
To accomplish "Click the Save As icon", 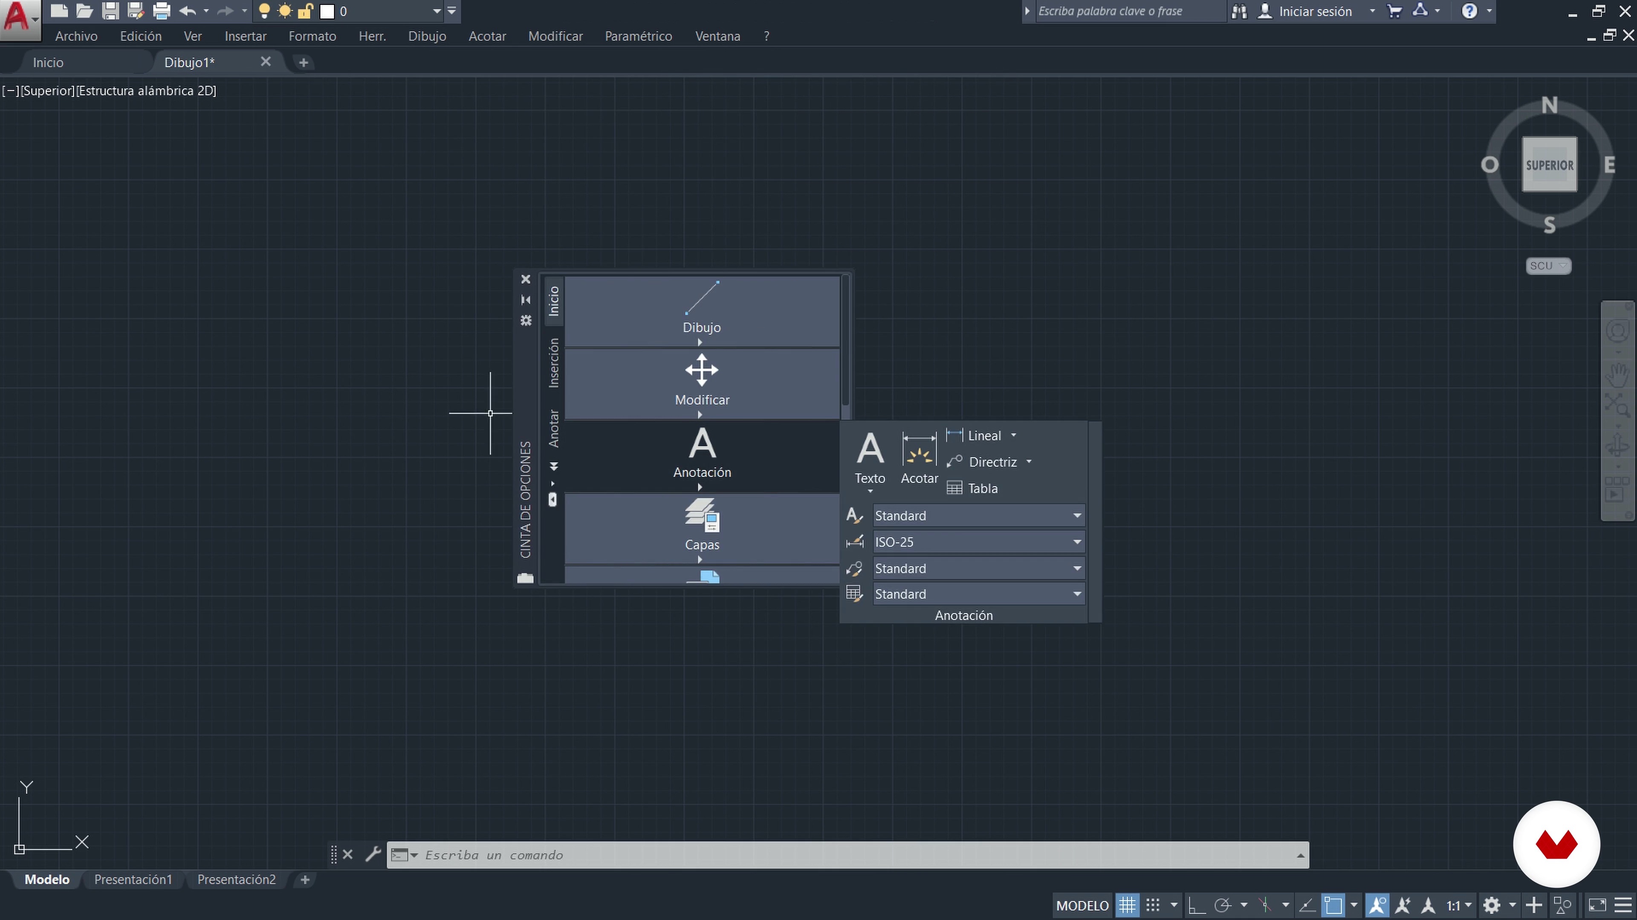I will [136, 11].
